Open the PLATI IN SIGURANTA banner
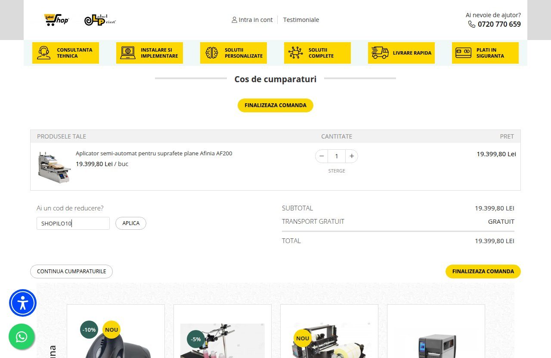The height and width of the screenshot is (358, 551). pos(485,53)
